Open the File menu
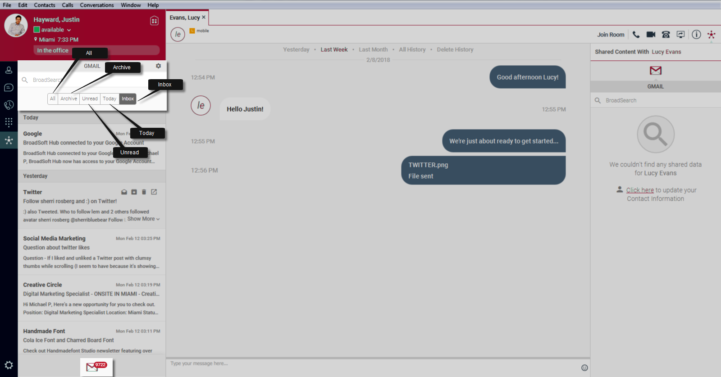This screenshot has height=377, width=721. (7, 5)
